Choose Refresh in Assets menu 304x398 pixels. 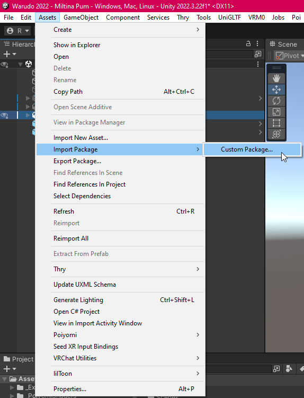[120, 211]
